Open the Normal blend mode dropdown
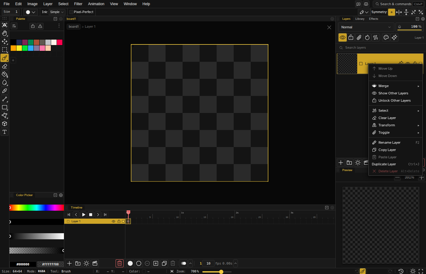 pos(366,27)
